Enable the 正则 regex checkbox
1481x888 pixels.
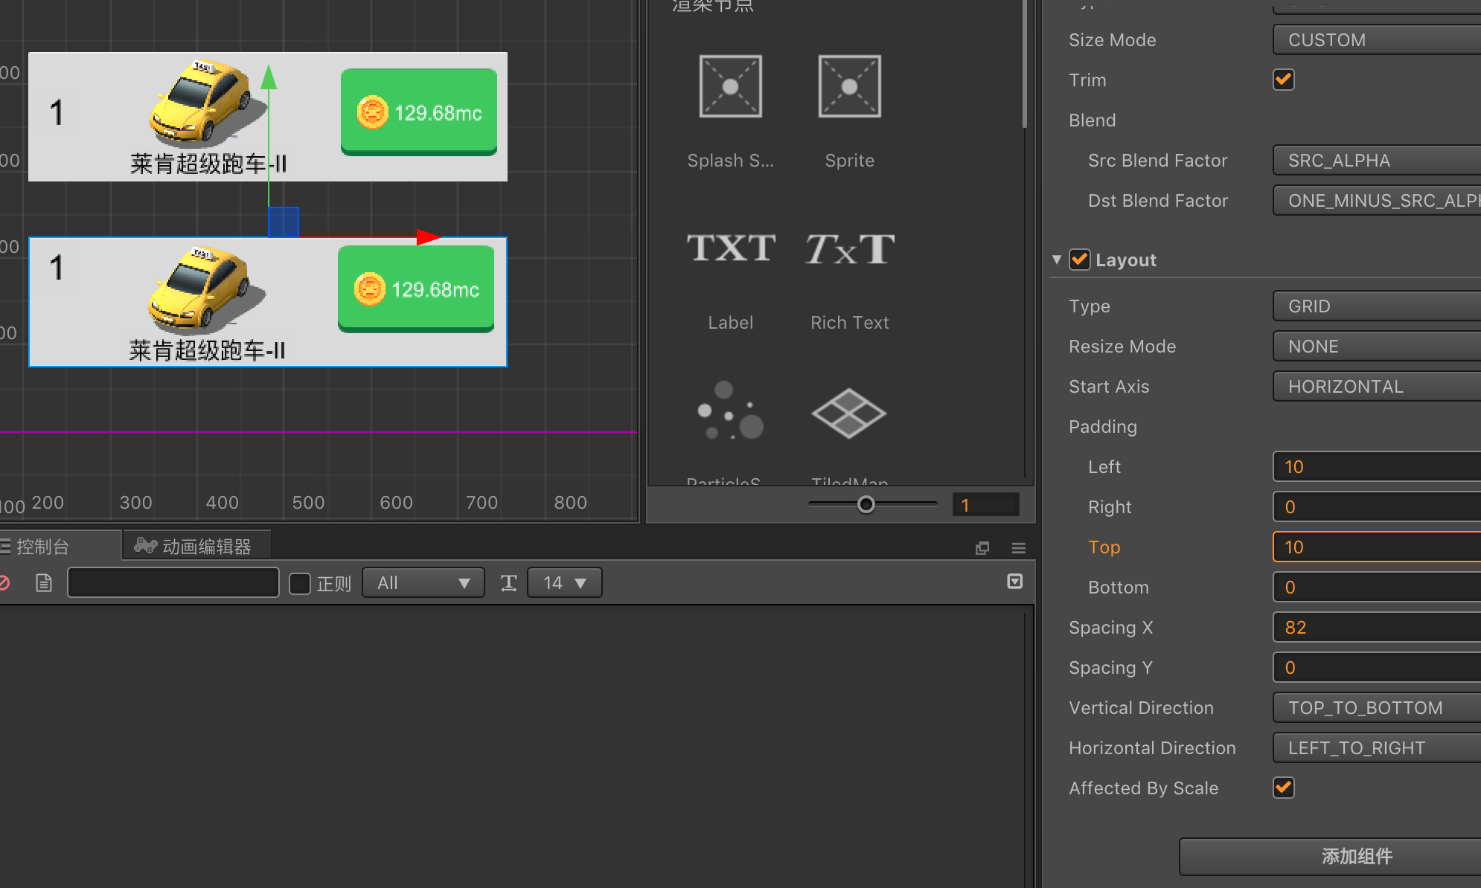click(x=300, y=583)
